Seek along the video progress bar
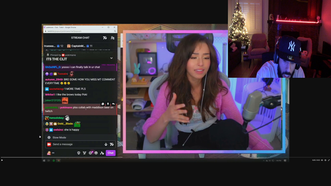Screen dimensions: 331x186 165,157
